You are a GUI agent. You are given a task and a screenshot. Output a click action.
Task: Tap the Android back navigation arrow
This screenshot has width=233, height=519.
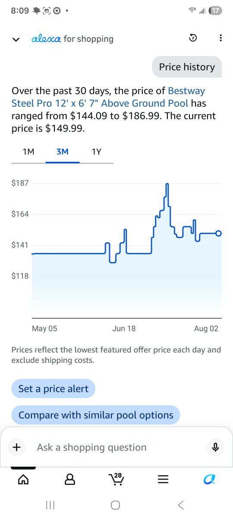click(181, 505)
